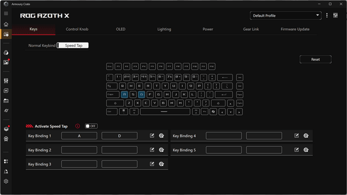Viewport: 347px width, 195px height.
Task: Open the Firmware Update tab
Action: point(295,29)
